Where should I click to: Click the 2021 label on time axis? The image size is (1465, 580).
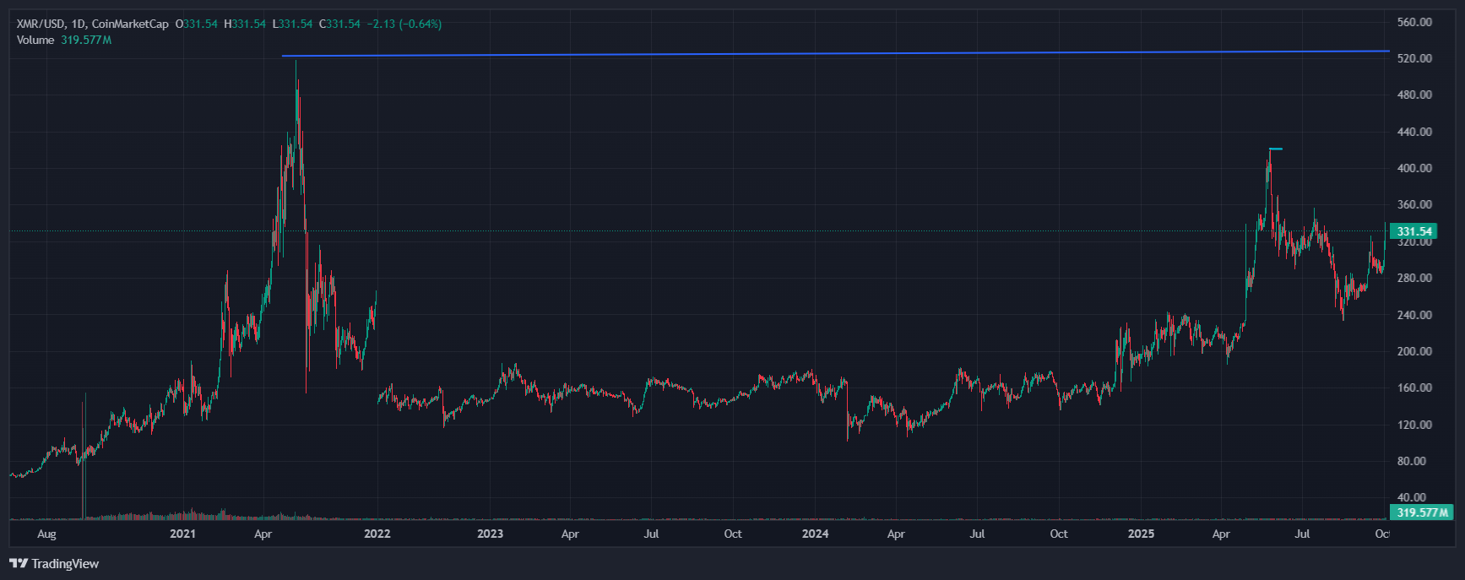pyautogui.click(x=182, y=534)
